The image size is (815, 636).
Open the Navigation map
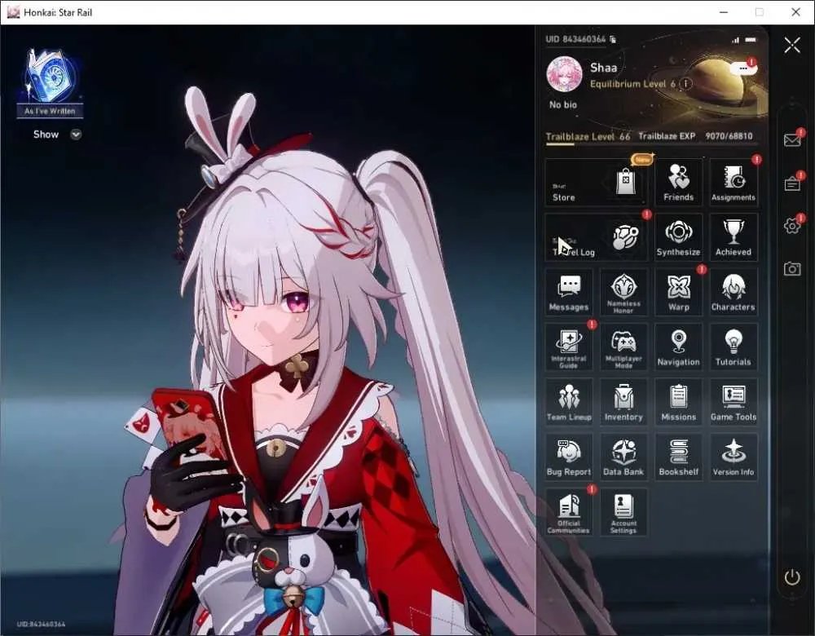(678, 347)
